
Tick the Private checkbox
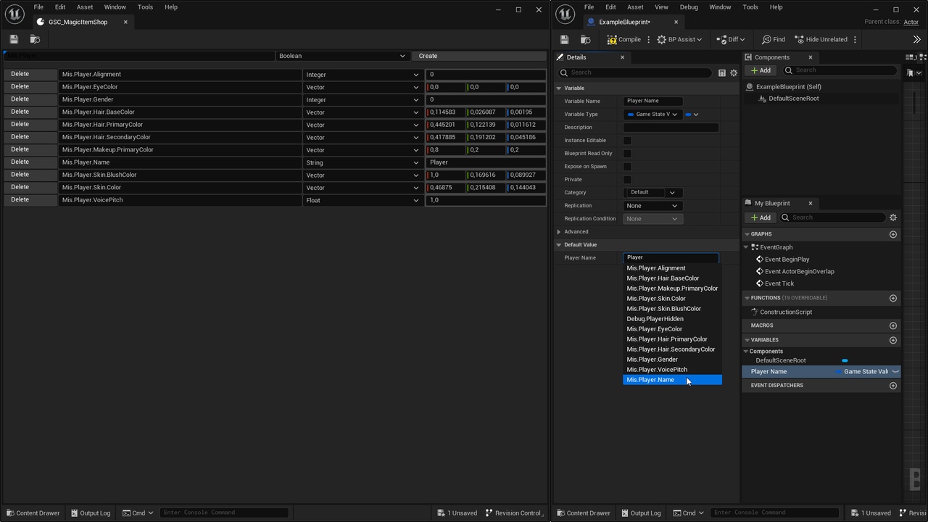coord(627,180)
